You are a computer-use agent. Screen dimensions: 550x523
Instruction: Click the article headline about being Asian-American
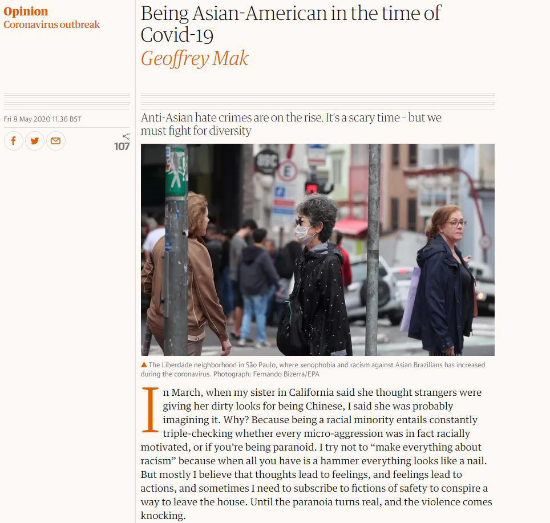point(290,24)
